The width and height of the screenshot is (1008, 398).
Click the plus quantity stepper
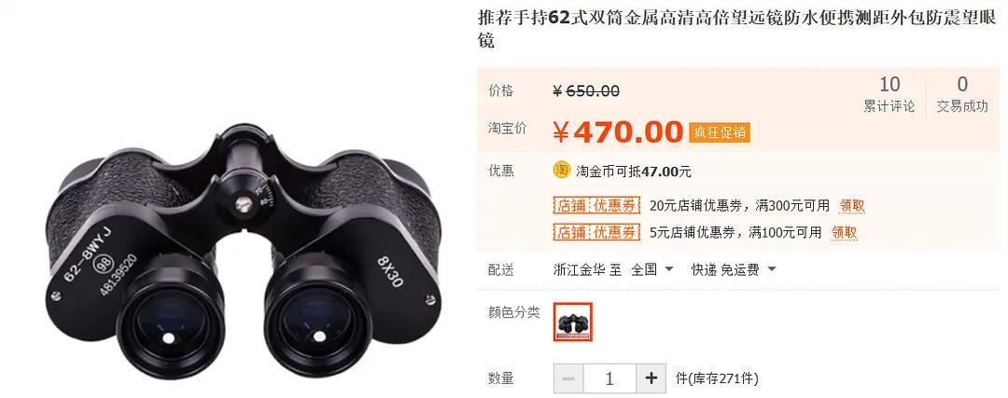[x=651, y=378]
